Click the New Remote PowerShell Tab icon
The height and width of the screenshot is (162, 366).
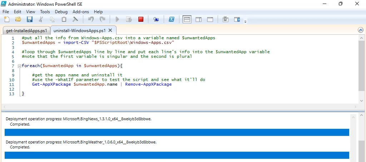[156, 19]
